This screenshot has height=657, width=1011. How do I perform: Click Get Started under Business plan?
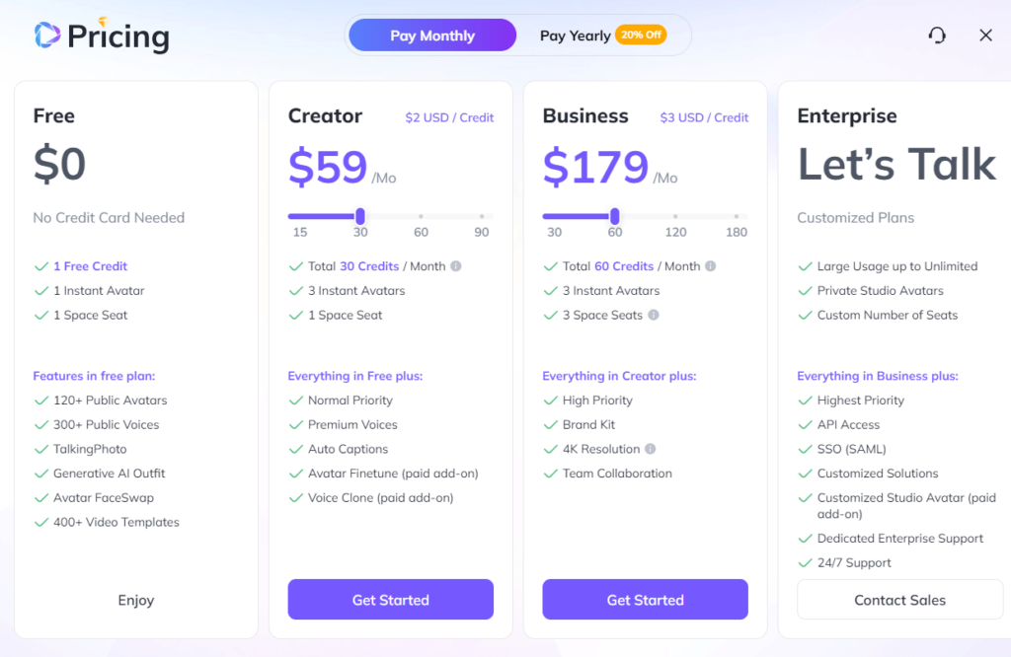click(x=645, y=600)
